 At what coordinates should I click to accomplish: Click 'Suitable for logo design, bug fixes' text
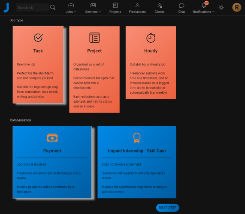(37, 92)
